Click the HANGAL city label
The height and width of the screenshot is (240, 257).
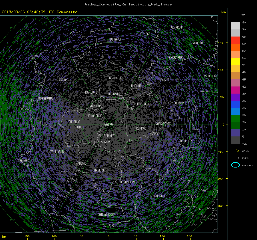(81, 164)
